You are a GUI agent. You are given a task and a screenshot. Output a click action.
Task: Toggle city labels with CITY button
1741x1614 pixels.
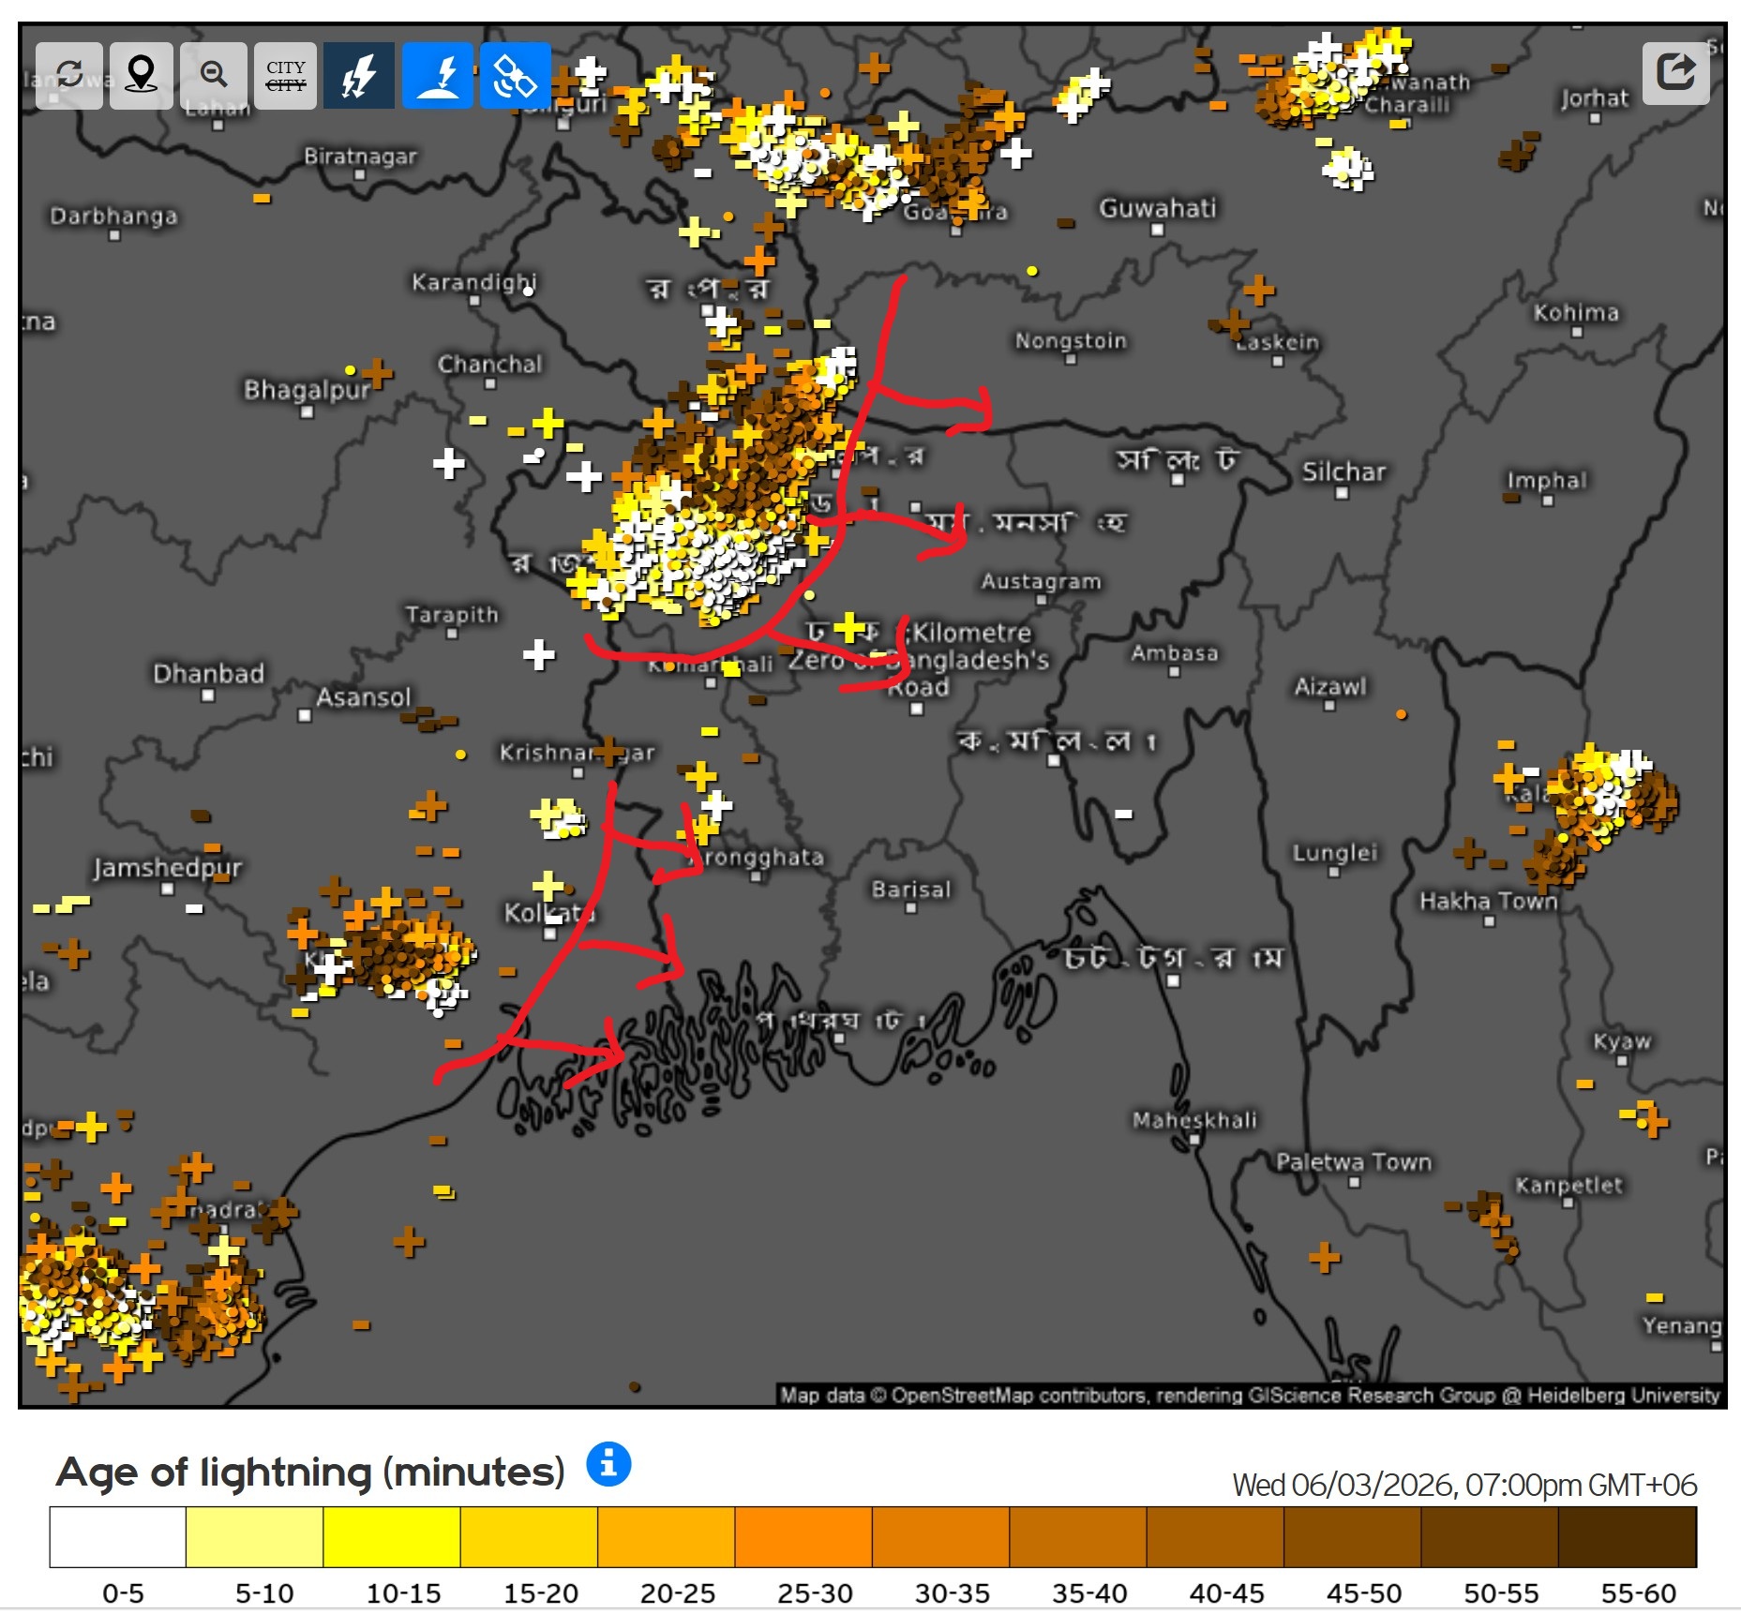coord(286,75)
